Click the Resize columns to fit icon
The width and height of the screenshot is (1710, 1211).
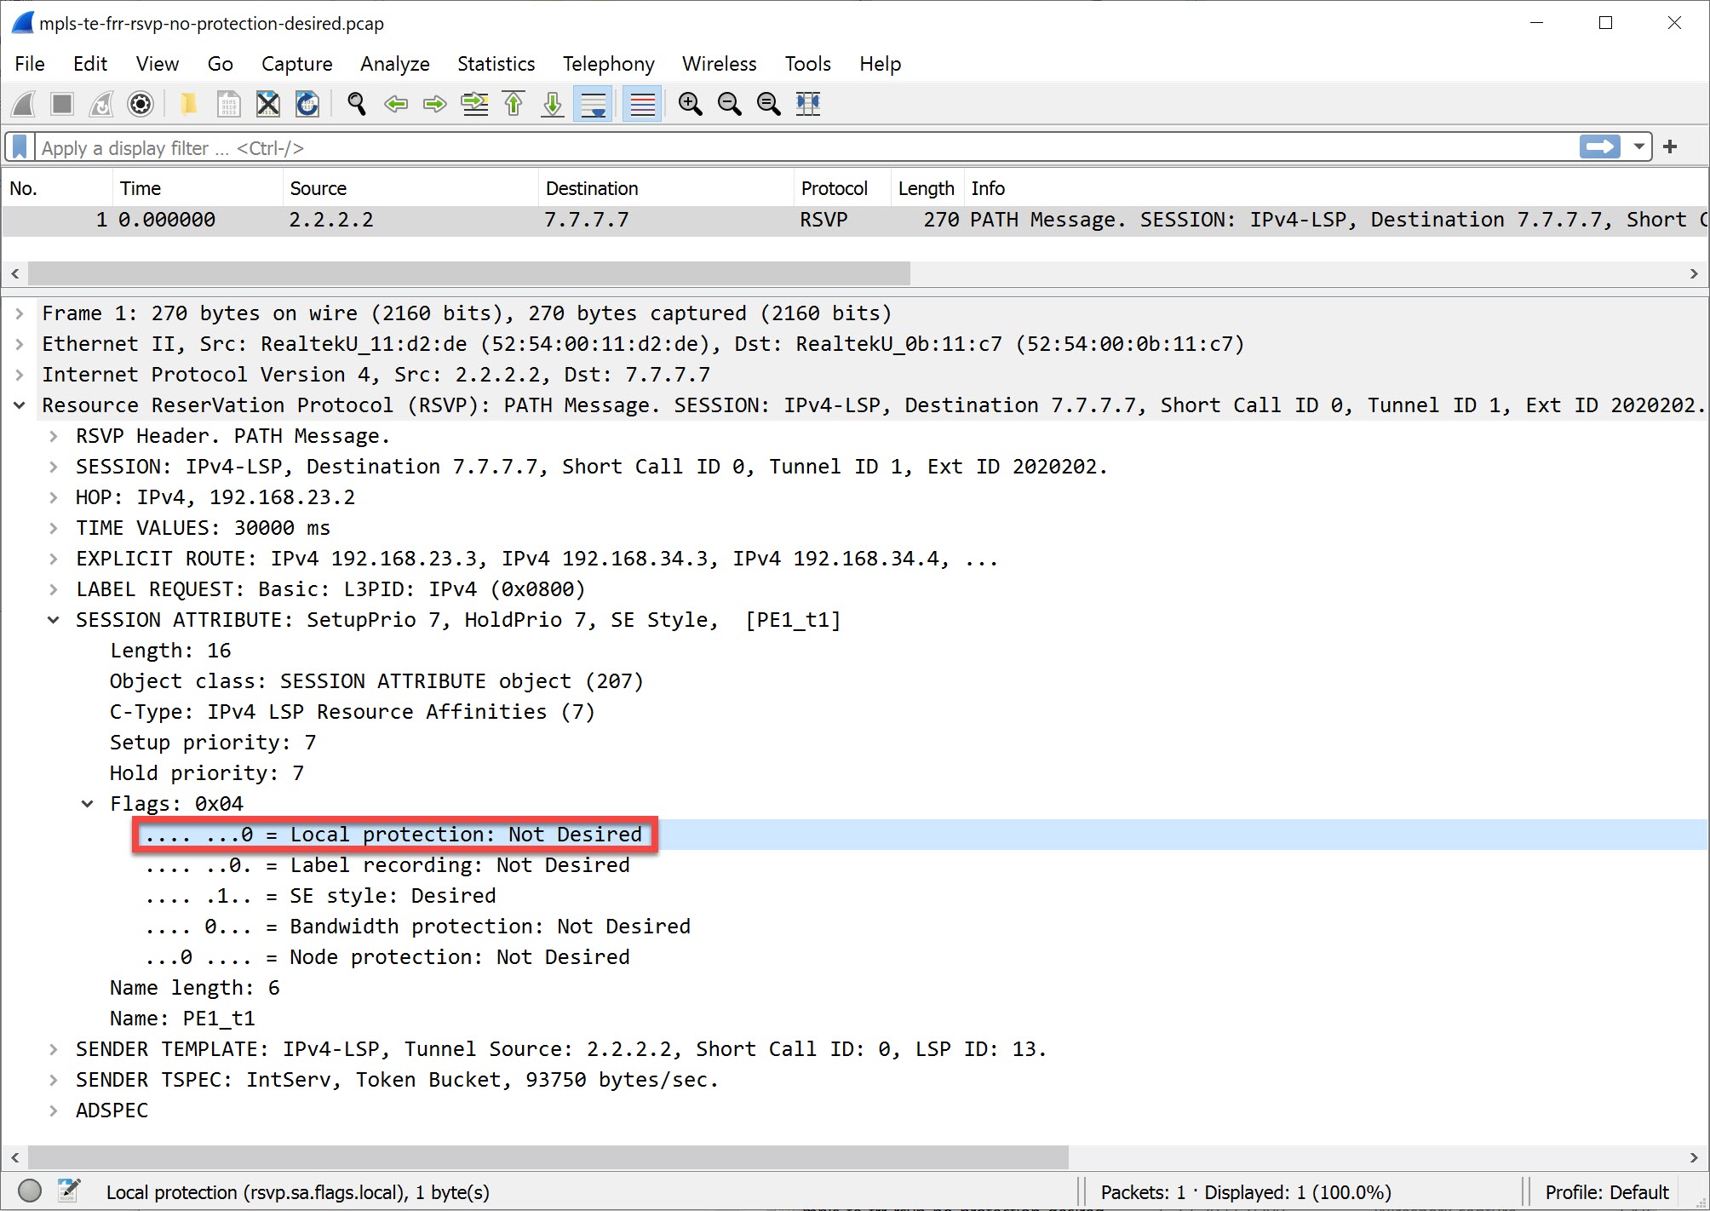point(808,104)
